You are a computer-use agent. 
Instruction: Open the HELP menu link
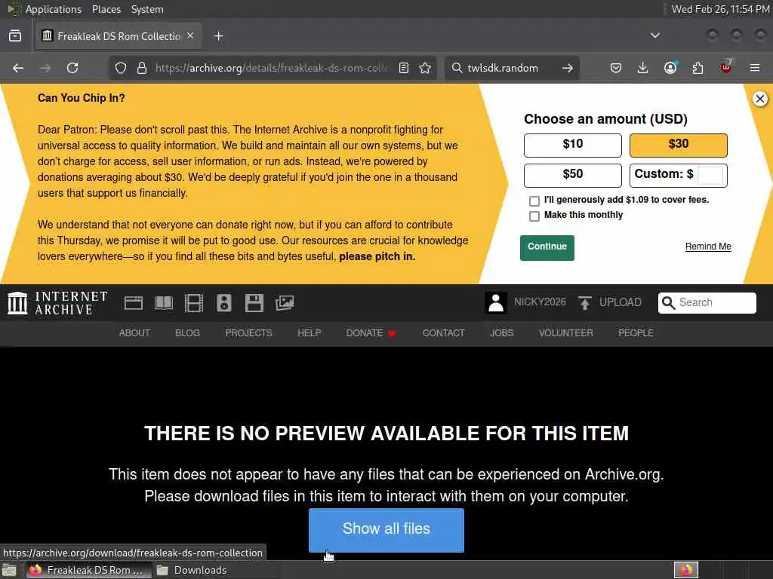coord(309,333)
